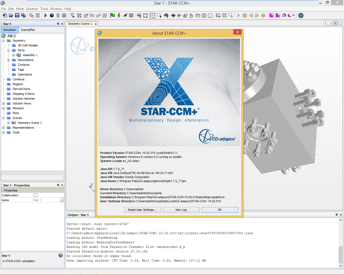The image size is (344, 275).
Task: Expand the Monitors node
Action: pyautogui.click(x=3, y=108)
